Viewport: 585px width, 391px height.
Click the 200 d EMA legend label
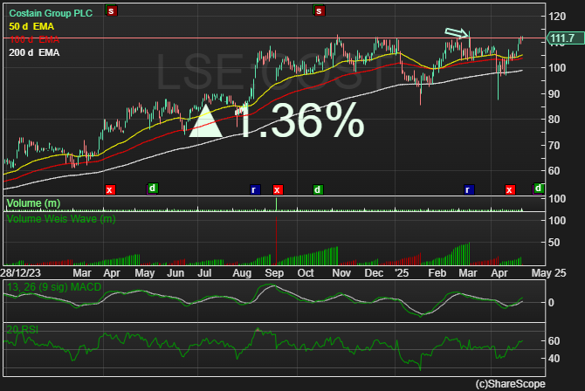(x=34, y=52)
